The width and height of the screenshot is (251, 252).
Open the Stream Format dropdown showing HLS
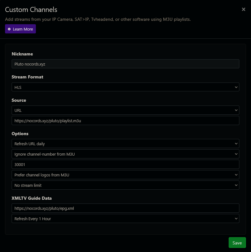pyautogui.click(x=126, y=87)
